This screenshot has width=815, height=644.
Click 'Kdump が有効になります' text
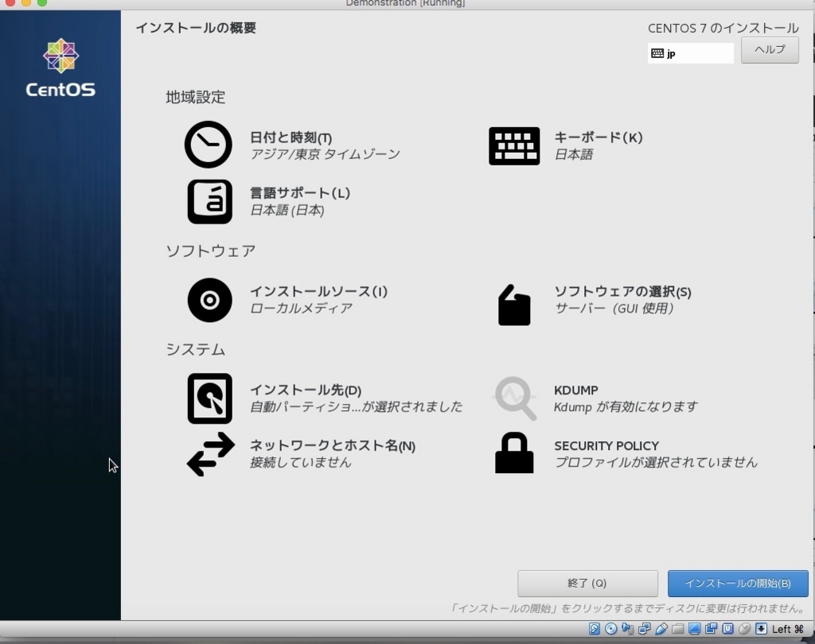(626, 406)
